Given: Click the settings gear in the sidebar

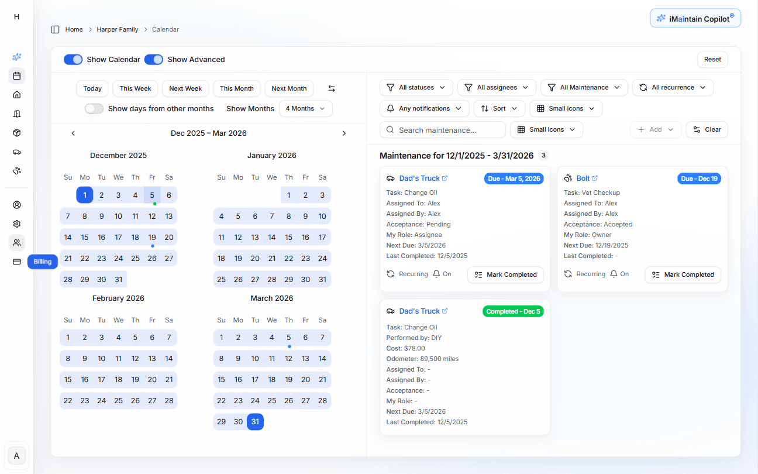Looking at the screenshot, I should click(x=16, y=224).
